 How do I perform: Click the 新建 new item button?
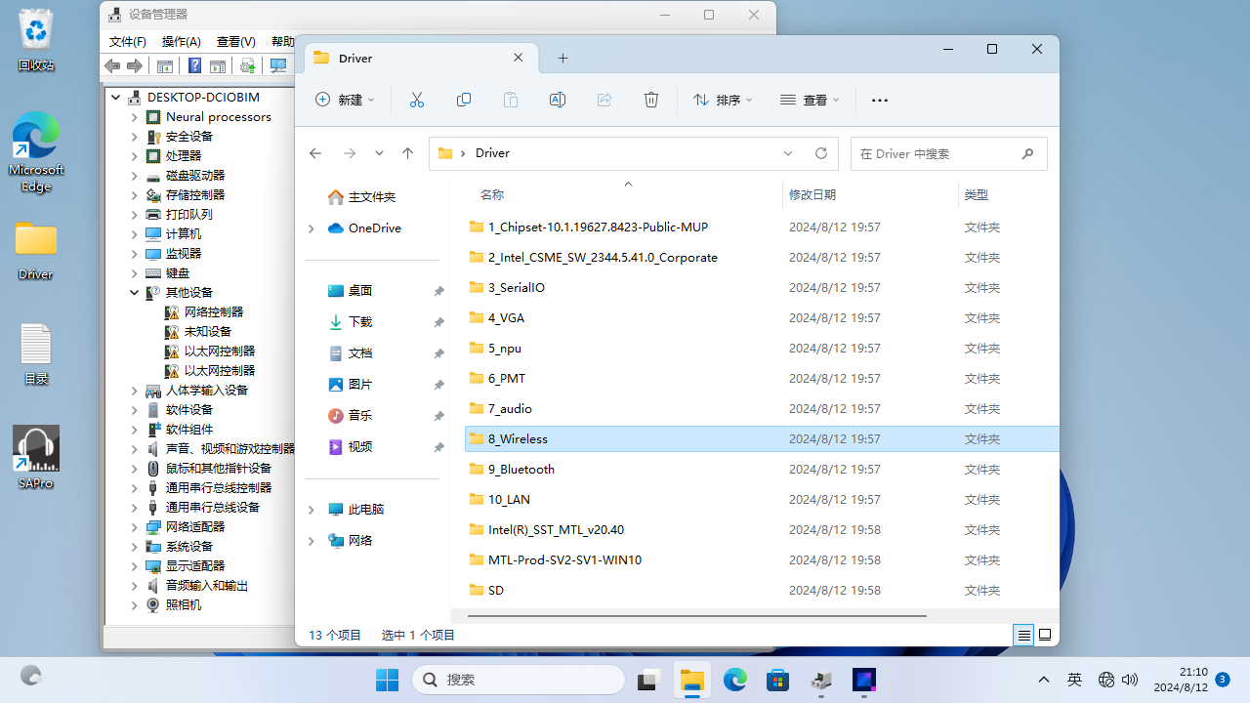[x=345, y=100]
